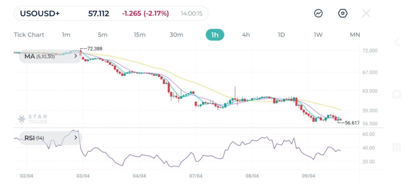Screen dimensions: 408x188
Task: Choose the 15m timeframe
Action: (139, 35)
